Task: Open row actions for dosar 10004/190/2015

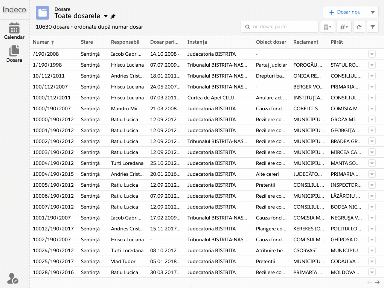Action: 372,174
